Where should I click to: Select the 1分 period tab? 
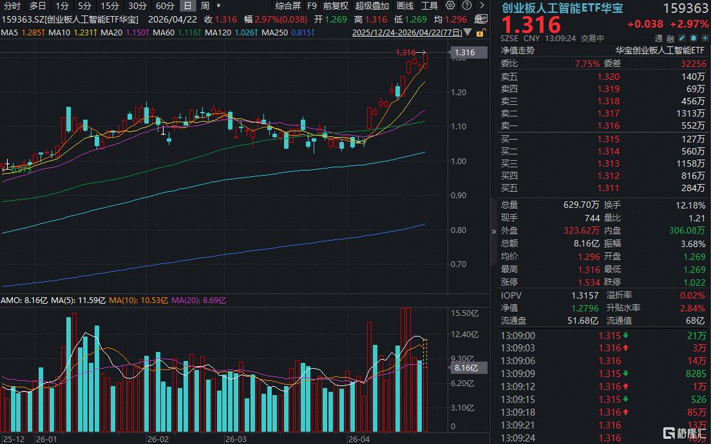click(x=62, y=6)
